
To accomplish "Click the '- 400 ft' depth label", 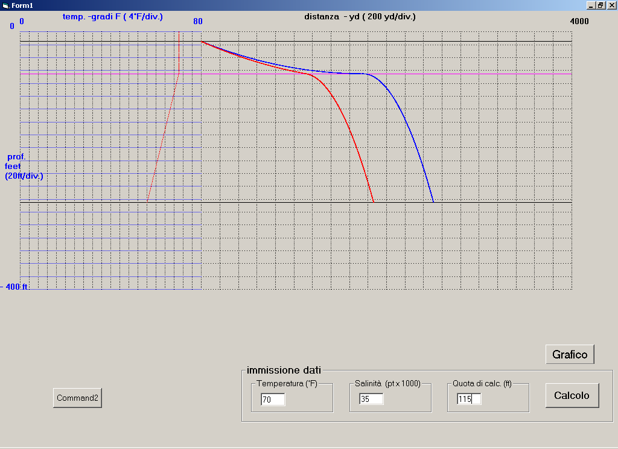I will pyautogui.click(x=15, y=287).
